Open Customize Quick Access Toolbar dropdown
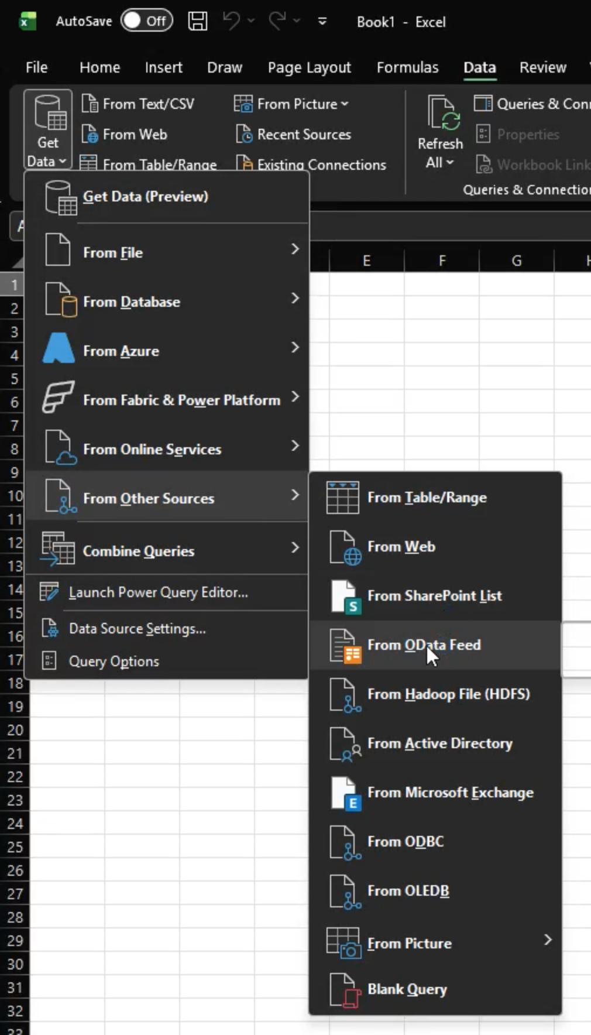This screenshot has width=591, height=1035. 322,21
